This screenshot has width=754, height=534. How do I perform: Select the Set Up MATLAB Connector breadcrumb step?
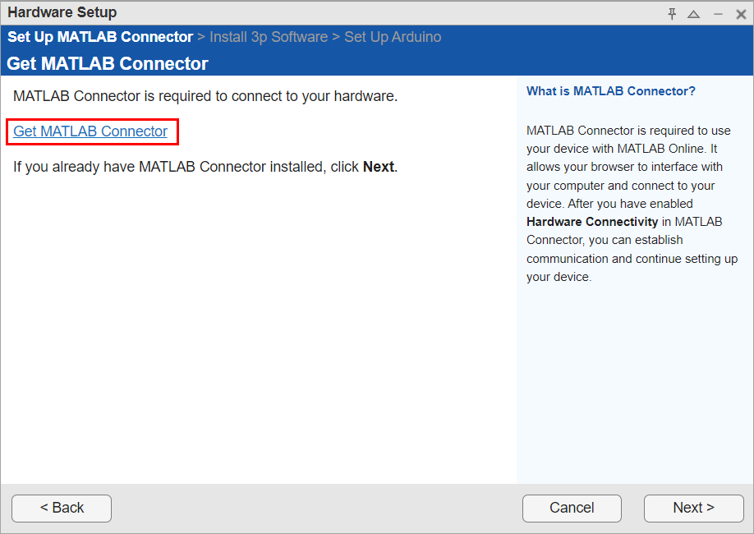[100, 37]
